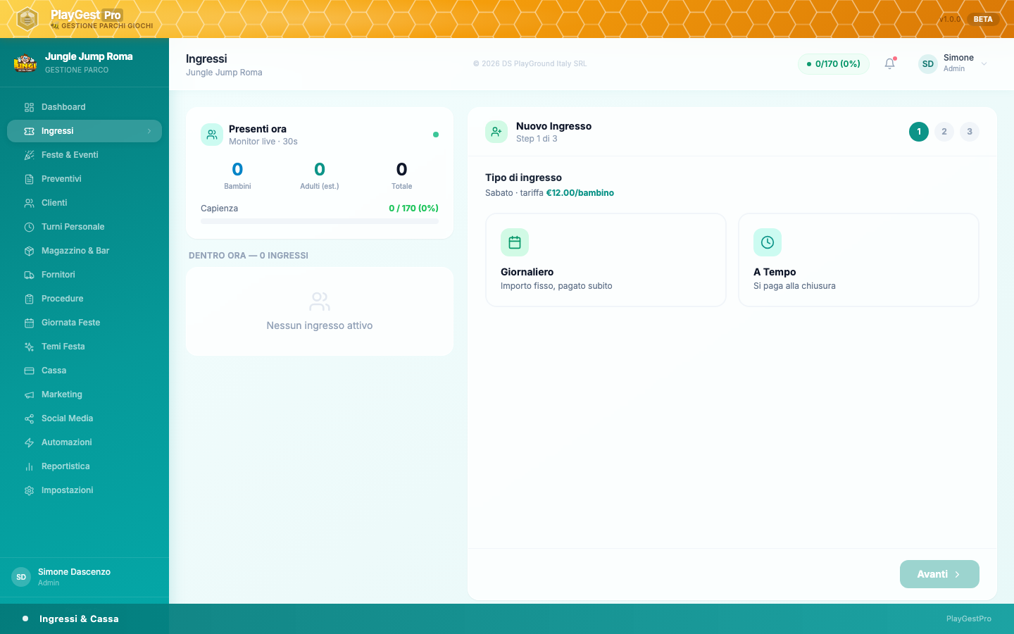Viewport: 1014px width, 634px height.
Task: Click the SD avatar in the top header
Action: (x=928, y=64)
